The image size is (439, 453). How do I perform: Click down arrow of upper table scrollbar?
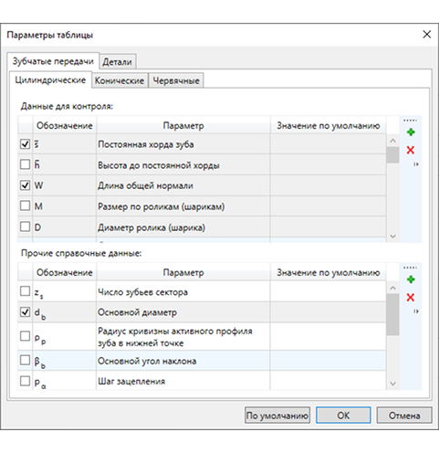coord(392,237)
